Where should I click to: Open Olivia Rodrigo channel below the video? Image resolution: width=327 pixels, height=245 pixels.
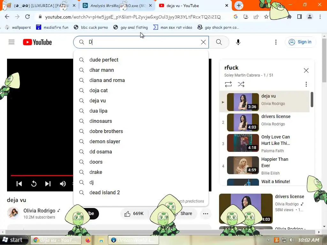tap(39, 211)
